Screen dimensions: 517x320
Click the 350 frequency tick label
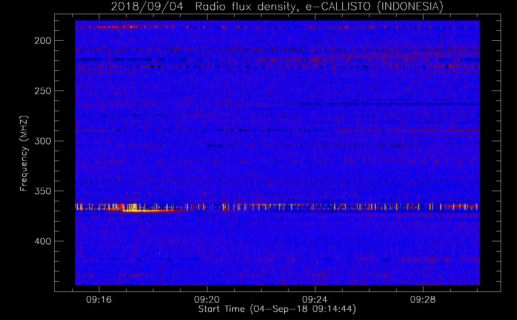(43, 191)
